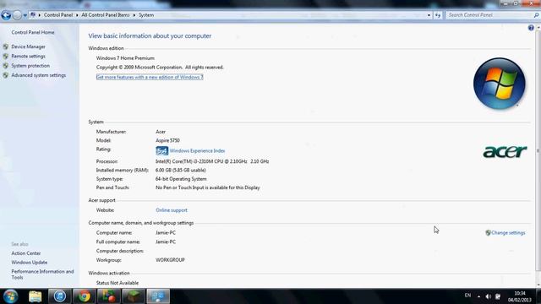Click shield icon beside Device Manager
Screen dimensions: 541x304
point(6,46)
